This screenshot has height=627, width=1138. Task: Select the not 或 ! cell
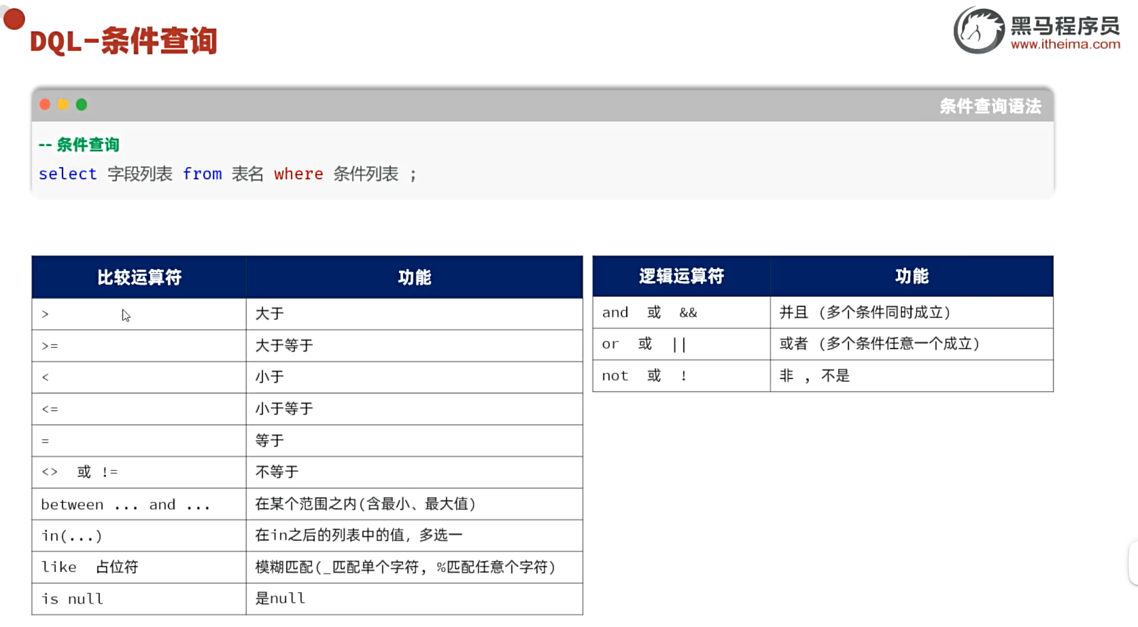(681, 376)
